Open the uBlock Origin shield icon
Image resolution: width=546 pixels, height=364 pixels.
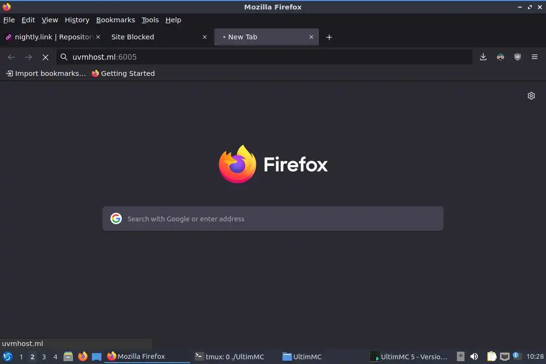[x=518, y=57]
